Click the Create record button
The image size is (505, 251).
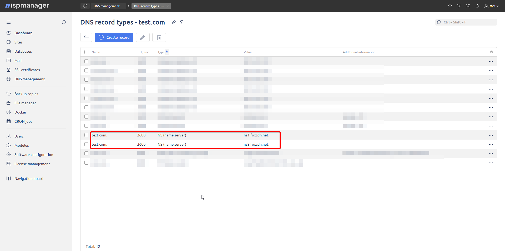pyautogui.click(x=114, y=37)
